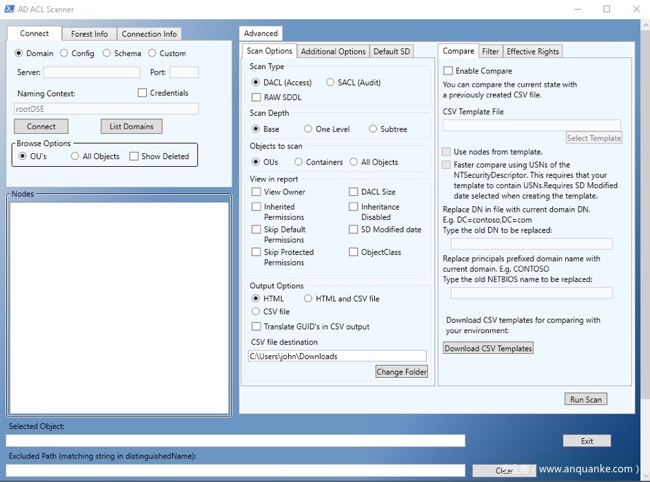The height and width of the screenshot is (482, 650).
Task: Click the PowerShell icon in title bar
Action: 10,9
